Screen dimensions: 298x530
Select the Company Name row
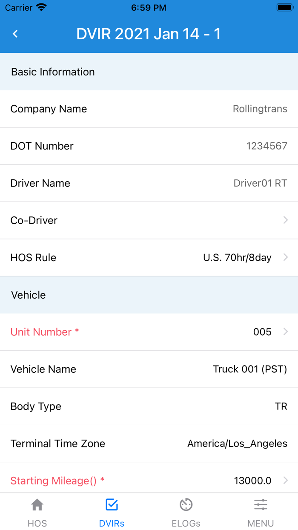pos(149,109)
